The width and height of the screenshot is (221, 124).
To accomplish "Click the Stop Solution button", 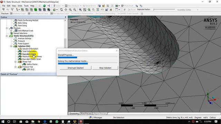I will (105, 68).
